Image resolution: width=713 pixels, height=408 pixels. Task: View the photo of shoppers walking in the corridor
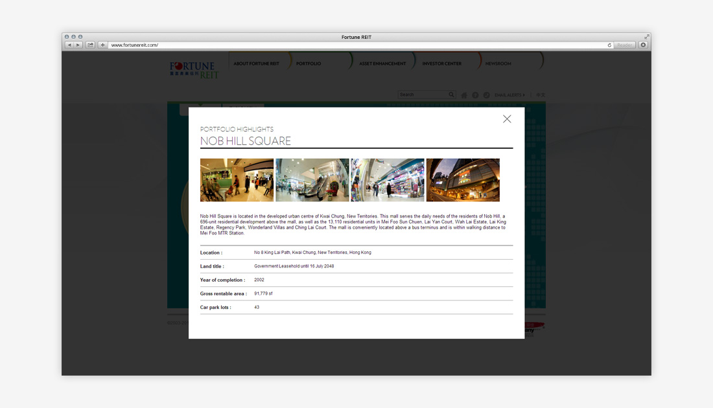coord(237,180)
